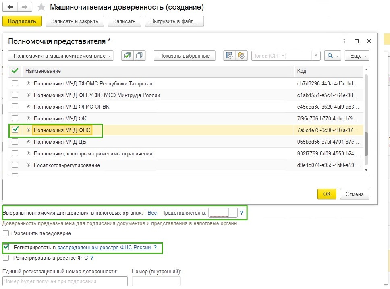The height and width of the screenshot is (289, 390).
Task: Open the Все powers link
Action: tap(152, 213)
